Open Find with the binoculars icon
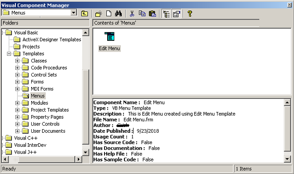This screenshot has width=294, height=174. pyautogui.click(x=119, y=14)
